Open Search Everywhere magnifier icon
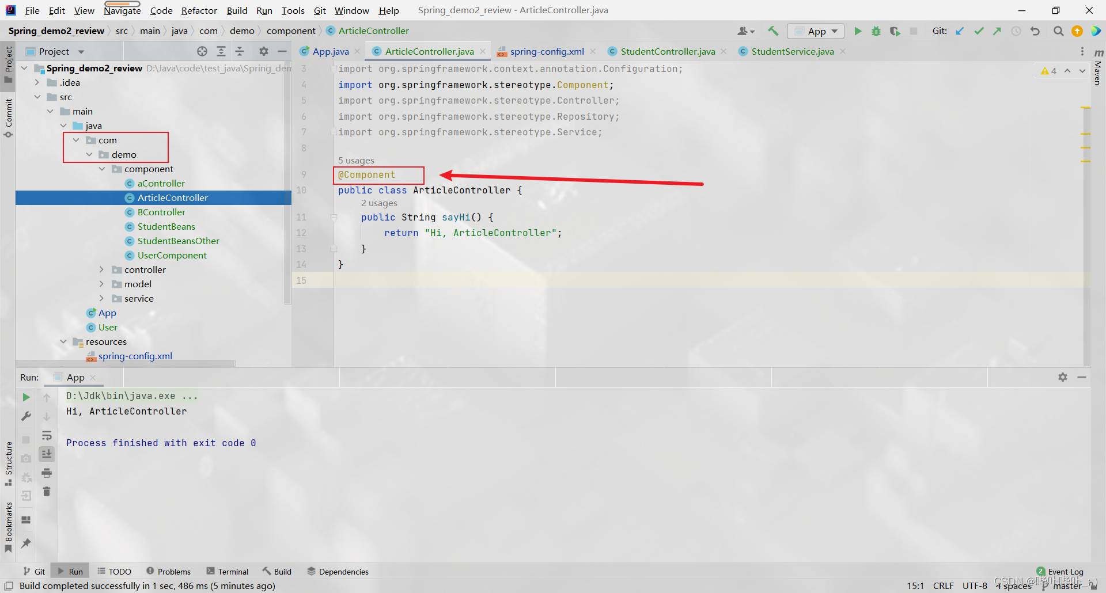This screenshot has height=593, width=1106. tap(1058, 31)
